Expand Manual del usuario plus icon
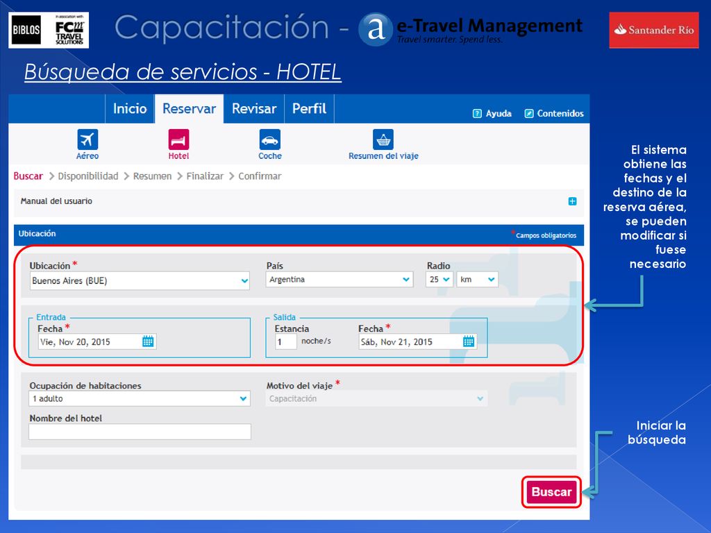 pos(572,201)
